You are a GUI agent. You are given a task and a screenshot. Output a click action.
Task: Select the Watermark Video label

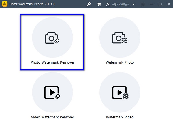tap(120, 117)
